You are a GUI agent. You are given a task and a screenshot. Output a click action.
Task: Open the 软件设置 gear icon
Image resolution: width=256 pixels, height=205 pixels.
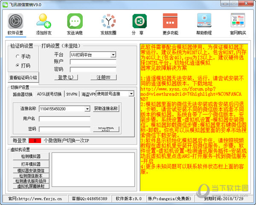15,21
